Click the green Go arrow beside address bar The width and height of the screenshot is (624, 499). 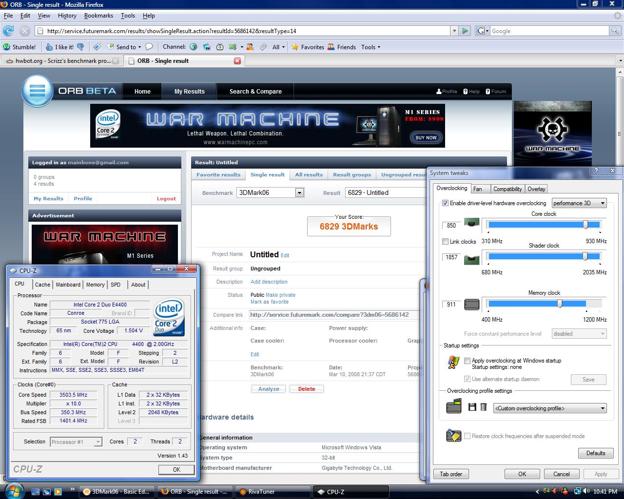pyautogui.click(x=465, y=31)
